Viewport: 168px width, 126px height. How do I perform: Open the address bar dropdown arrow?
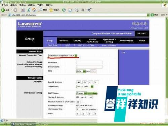pos(148,15)
